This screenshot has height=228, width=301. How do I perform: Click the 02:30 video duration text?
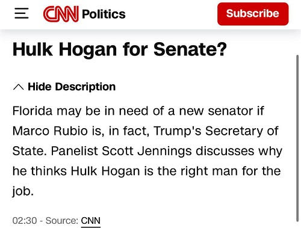pyautogui.click(x=25, y=221)
